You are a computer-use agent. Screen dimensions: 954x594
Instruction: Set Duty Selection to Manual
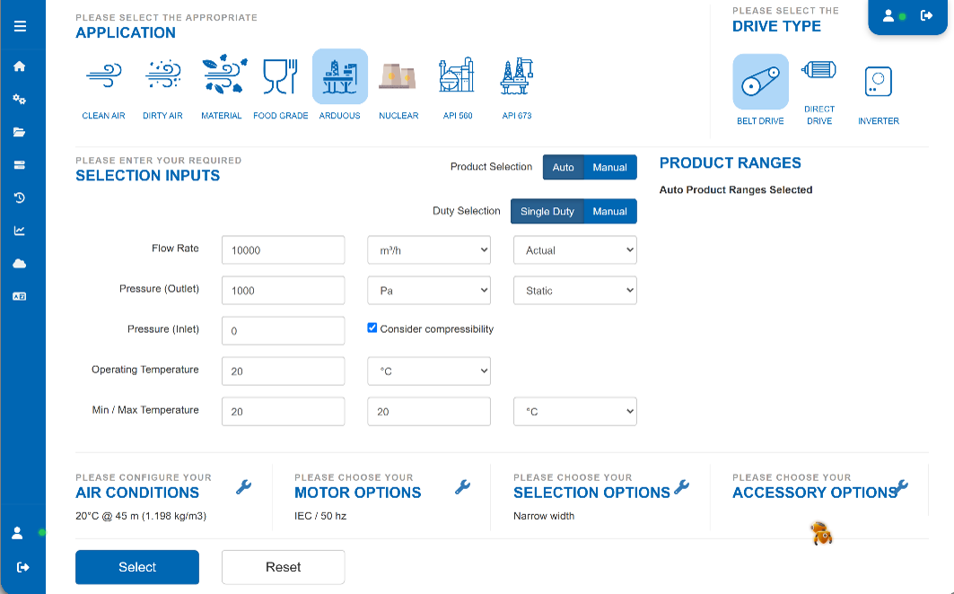610,211
